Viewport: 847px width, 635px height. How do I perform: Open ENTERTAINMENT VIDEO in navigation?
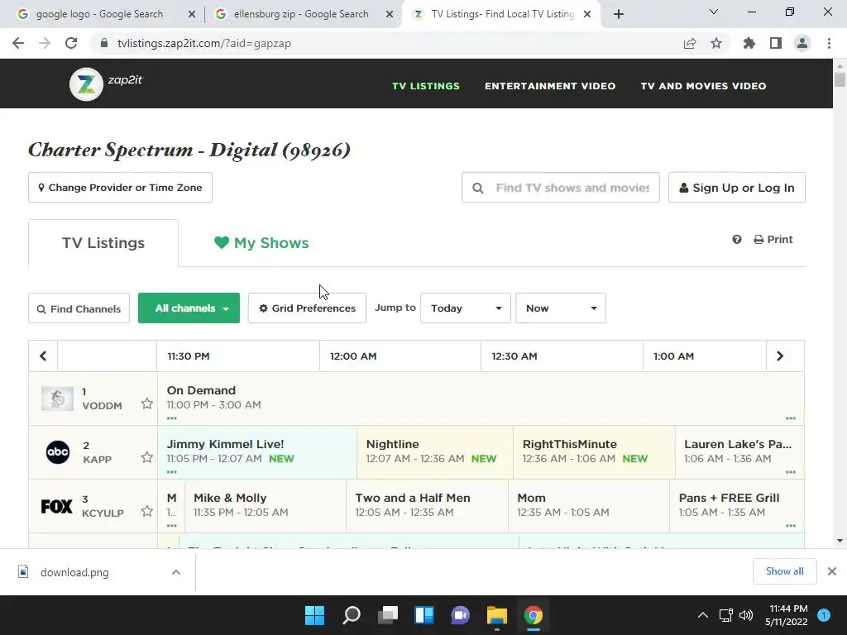tap(550, 86)
